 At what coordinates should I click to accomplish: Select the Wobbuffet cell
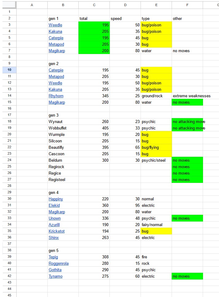coord(63,128)
